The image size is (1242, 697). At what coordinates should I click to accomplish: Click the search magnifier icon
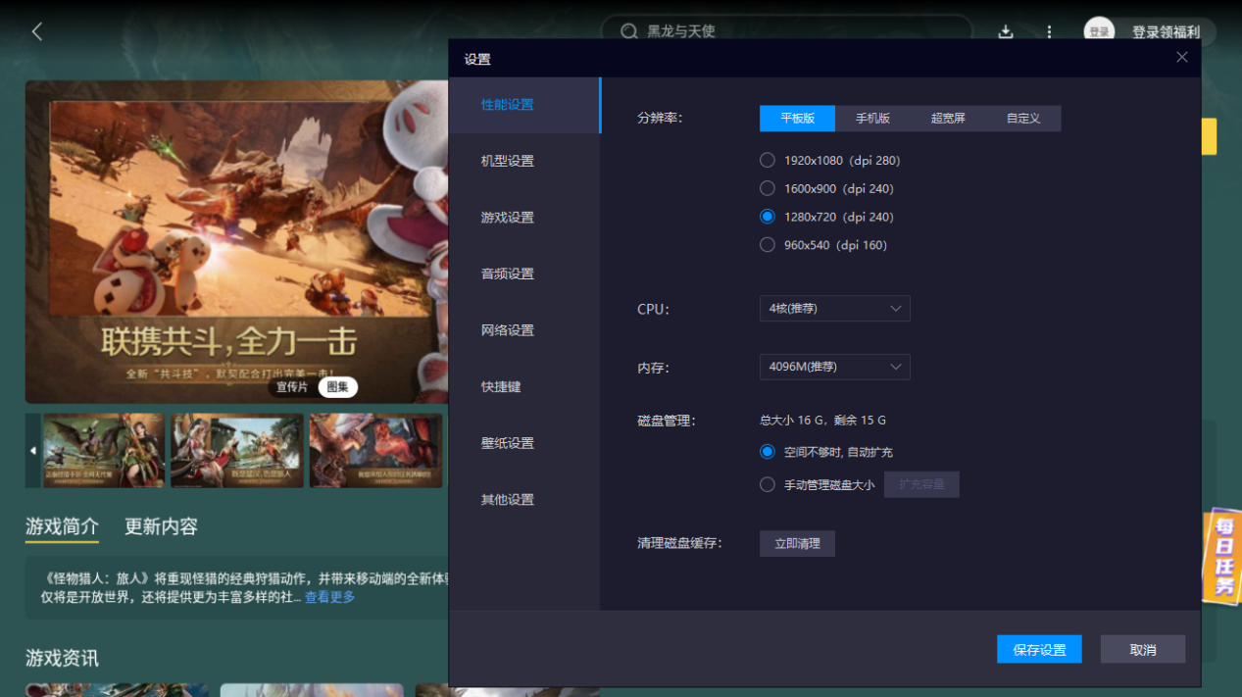[x=629, y=31]
